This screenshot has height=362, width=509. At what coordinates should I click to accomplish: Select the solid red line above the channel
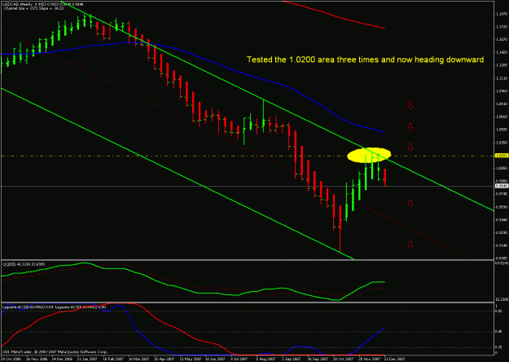click(x=335, y=15)
